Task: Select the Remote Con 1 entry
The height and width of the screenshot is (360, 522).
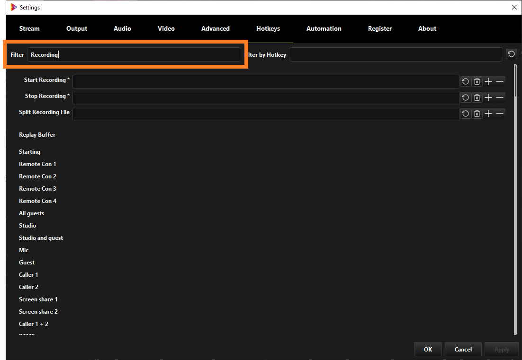Action: point(37,164)
